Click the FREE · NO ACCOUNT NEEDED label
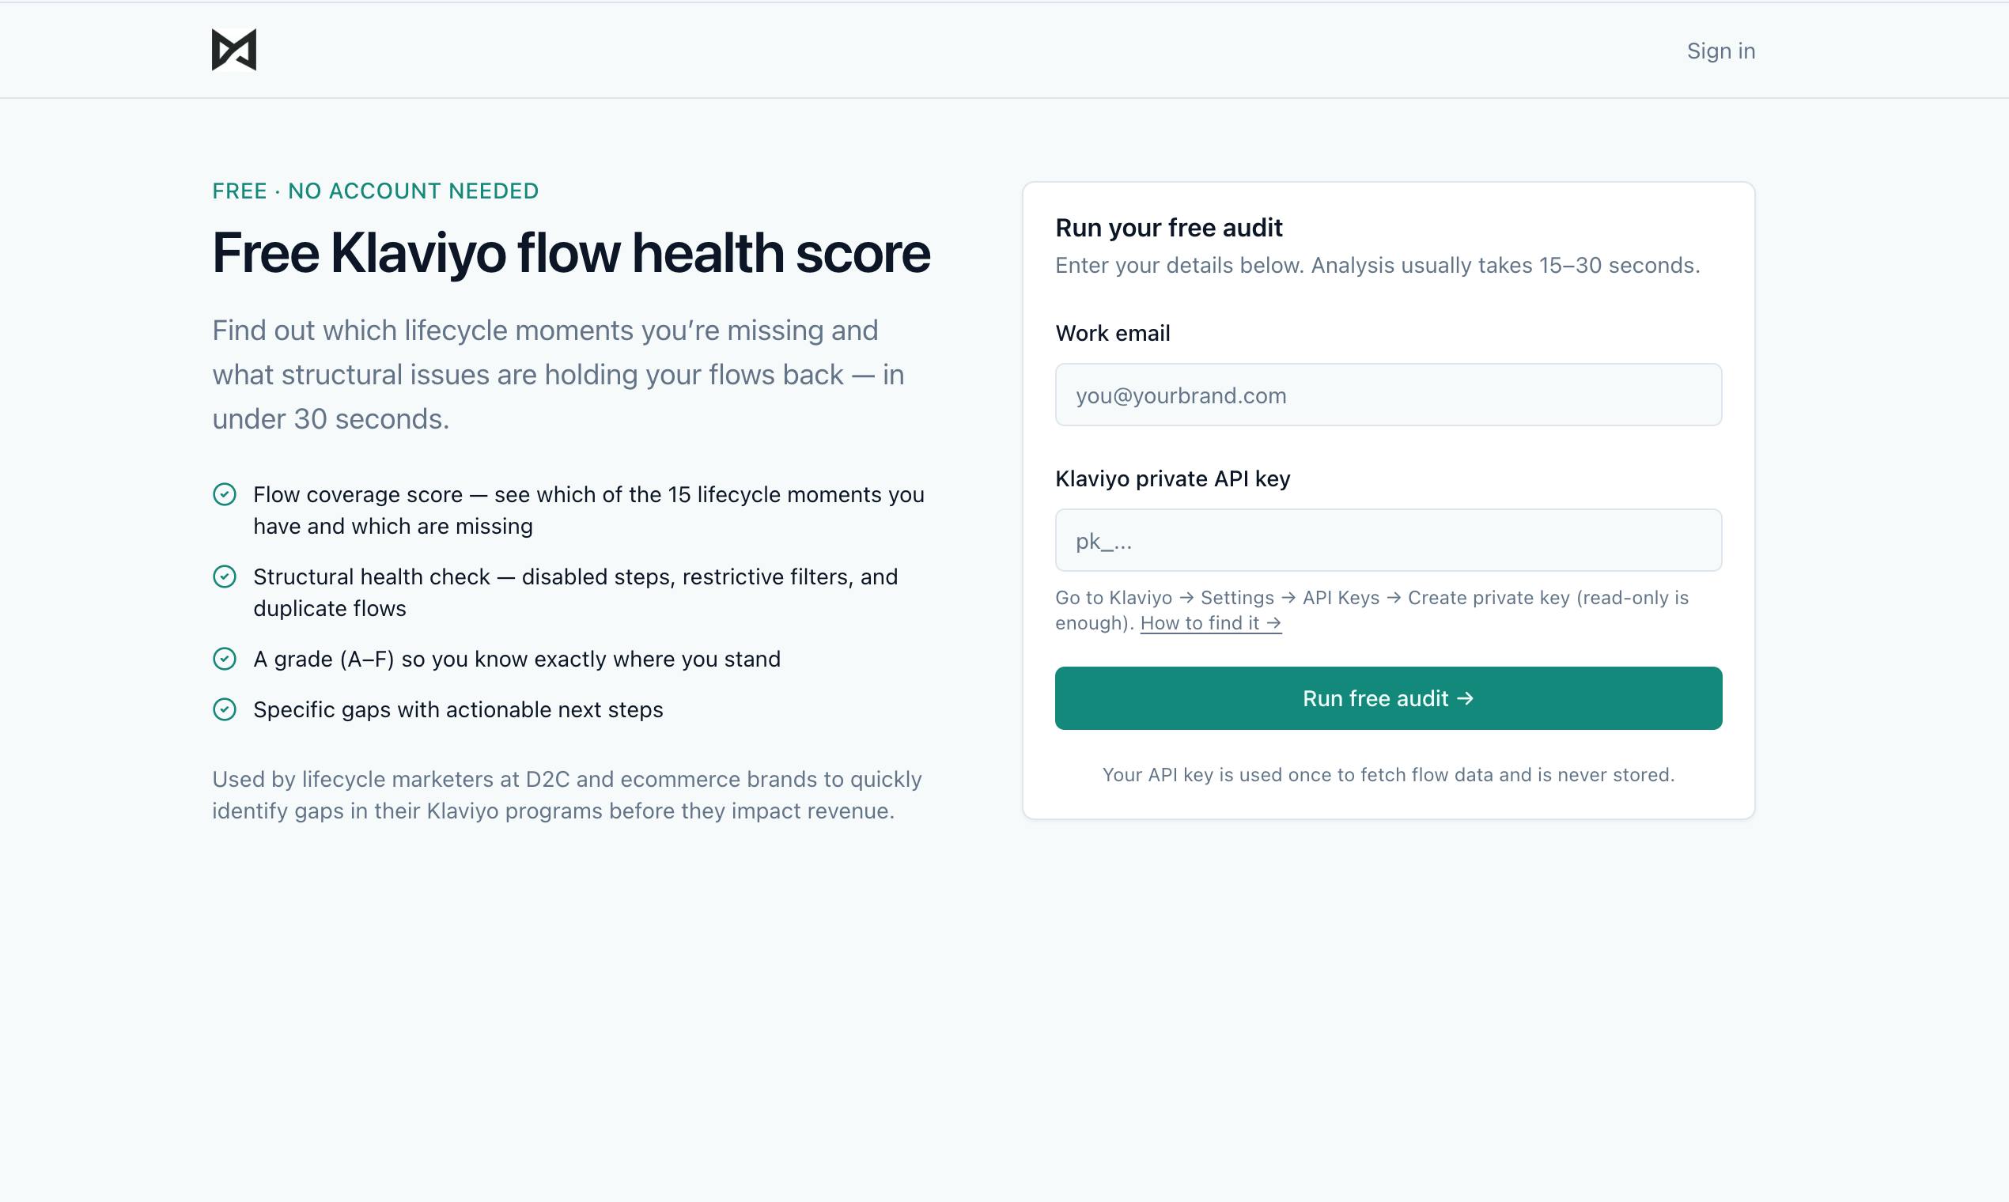This screenshot has width=2009, height=1202. point(375,191)
